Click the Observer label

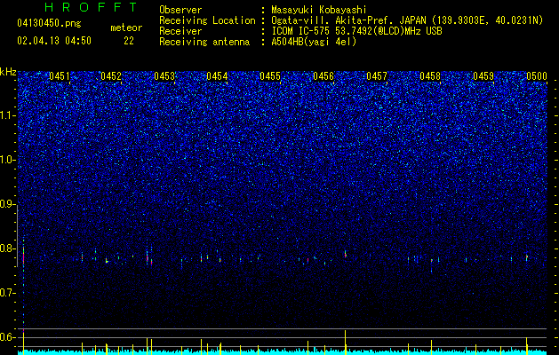coord(180,10)
